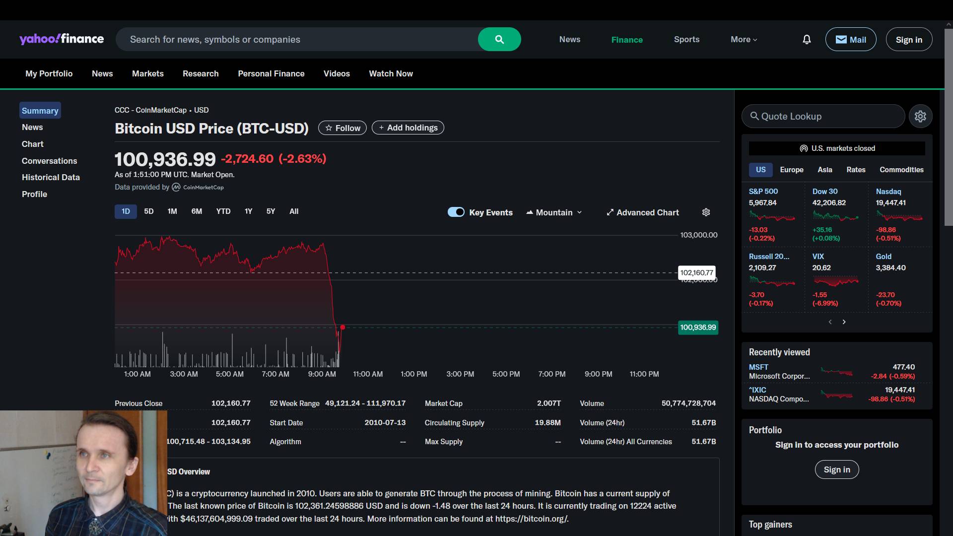Follow Bitcoin with the star button
953x536 pixels.
342,128
